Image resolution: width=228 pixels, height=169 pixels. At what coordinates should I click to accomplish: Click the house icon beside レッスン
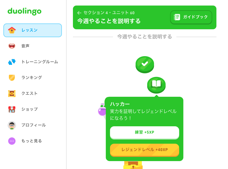tap(12, 30)
